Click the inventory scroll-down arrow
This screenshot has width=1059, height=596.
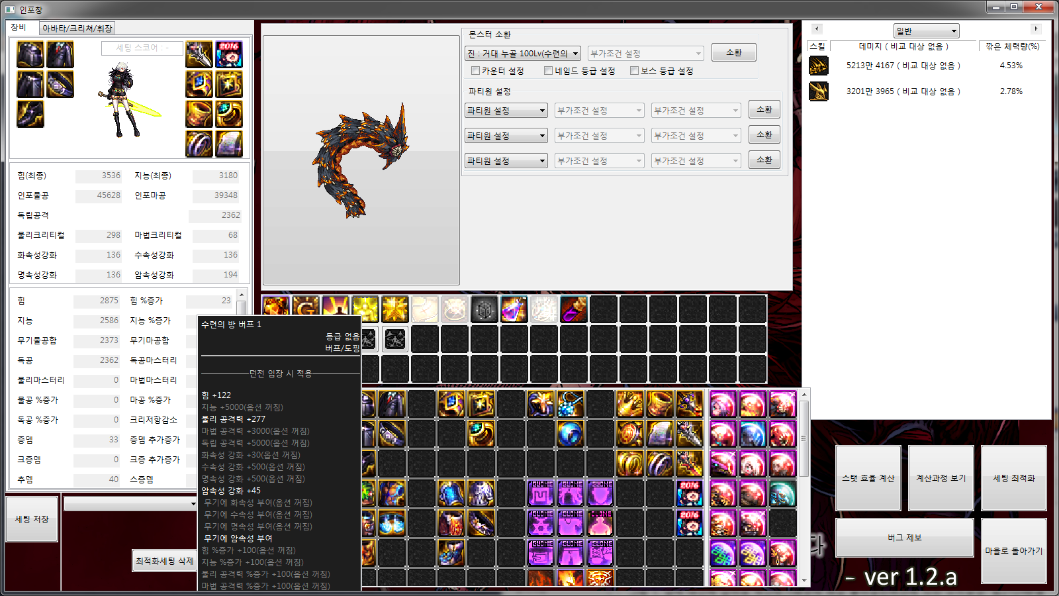(x=804, y=581)
